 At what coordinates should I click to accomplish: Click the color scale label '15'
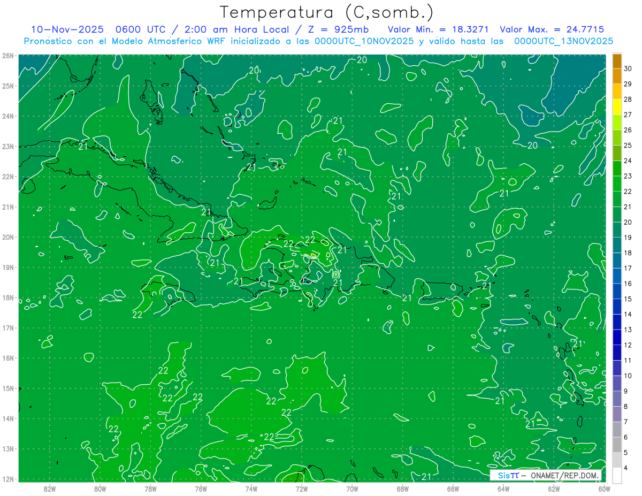(x=628, y=299)
